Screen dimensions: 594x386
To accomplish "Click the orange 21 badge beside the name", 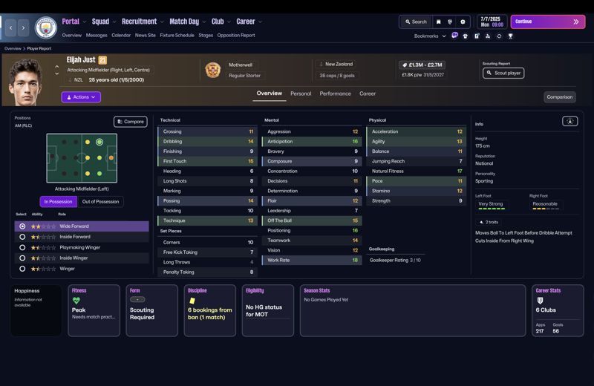I will point(102,60).
